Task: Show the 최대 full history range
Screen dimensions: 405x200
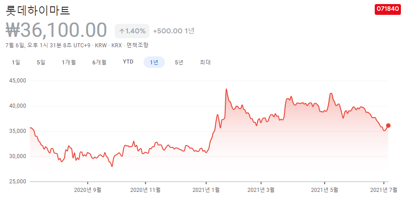Action: pyautogui.click(x=205, y=62)
